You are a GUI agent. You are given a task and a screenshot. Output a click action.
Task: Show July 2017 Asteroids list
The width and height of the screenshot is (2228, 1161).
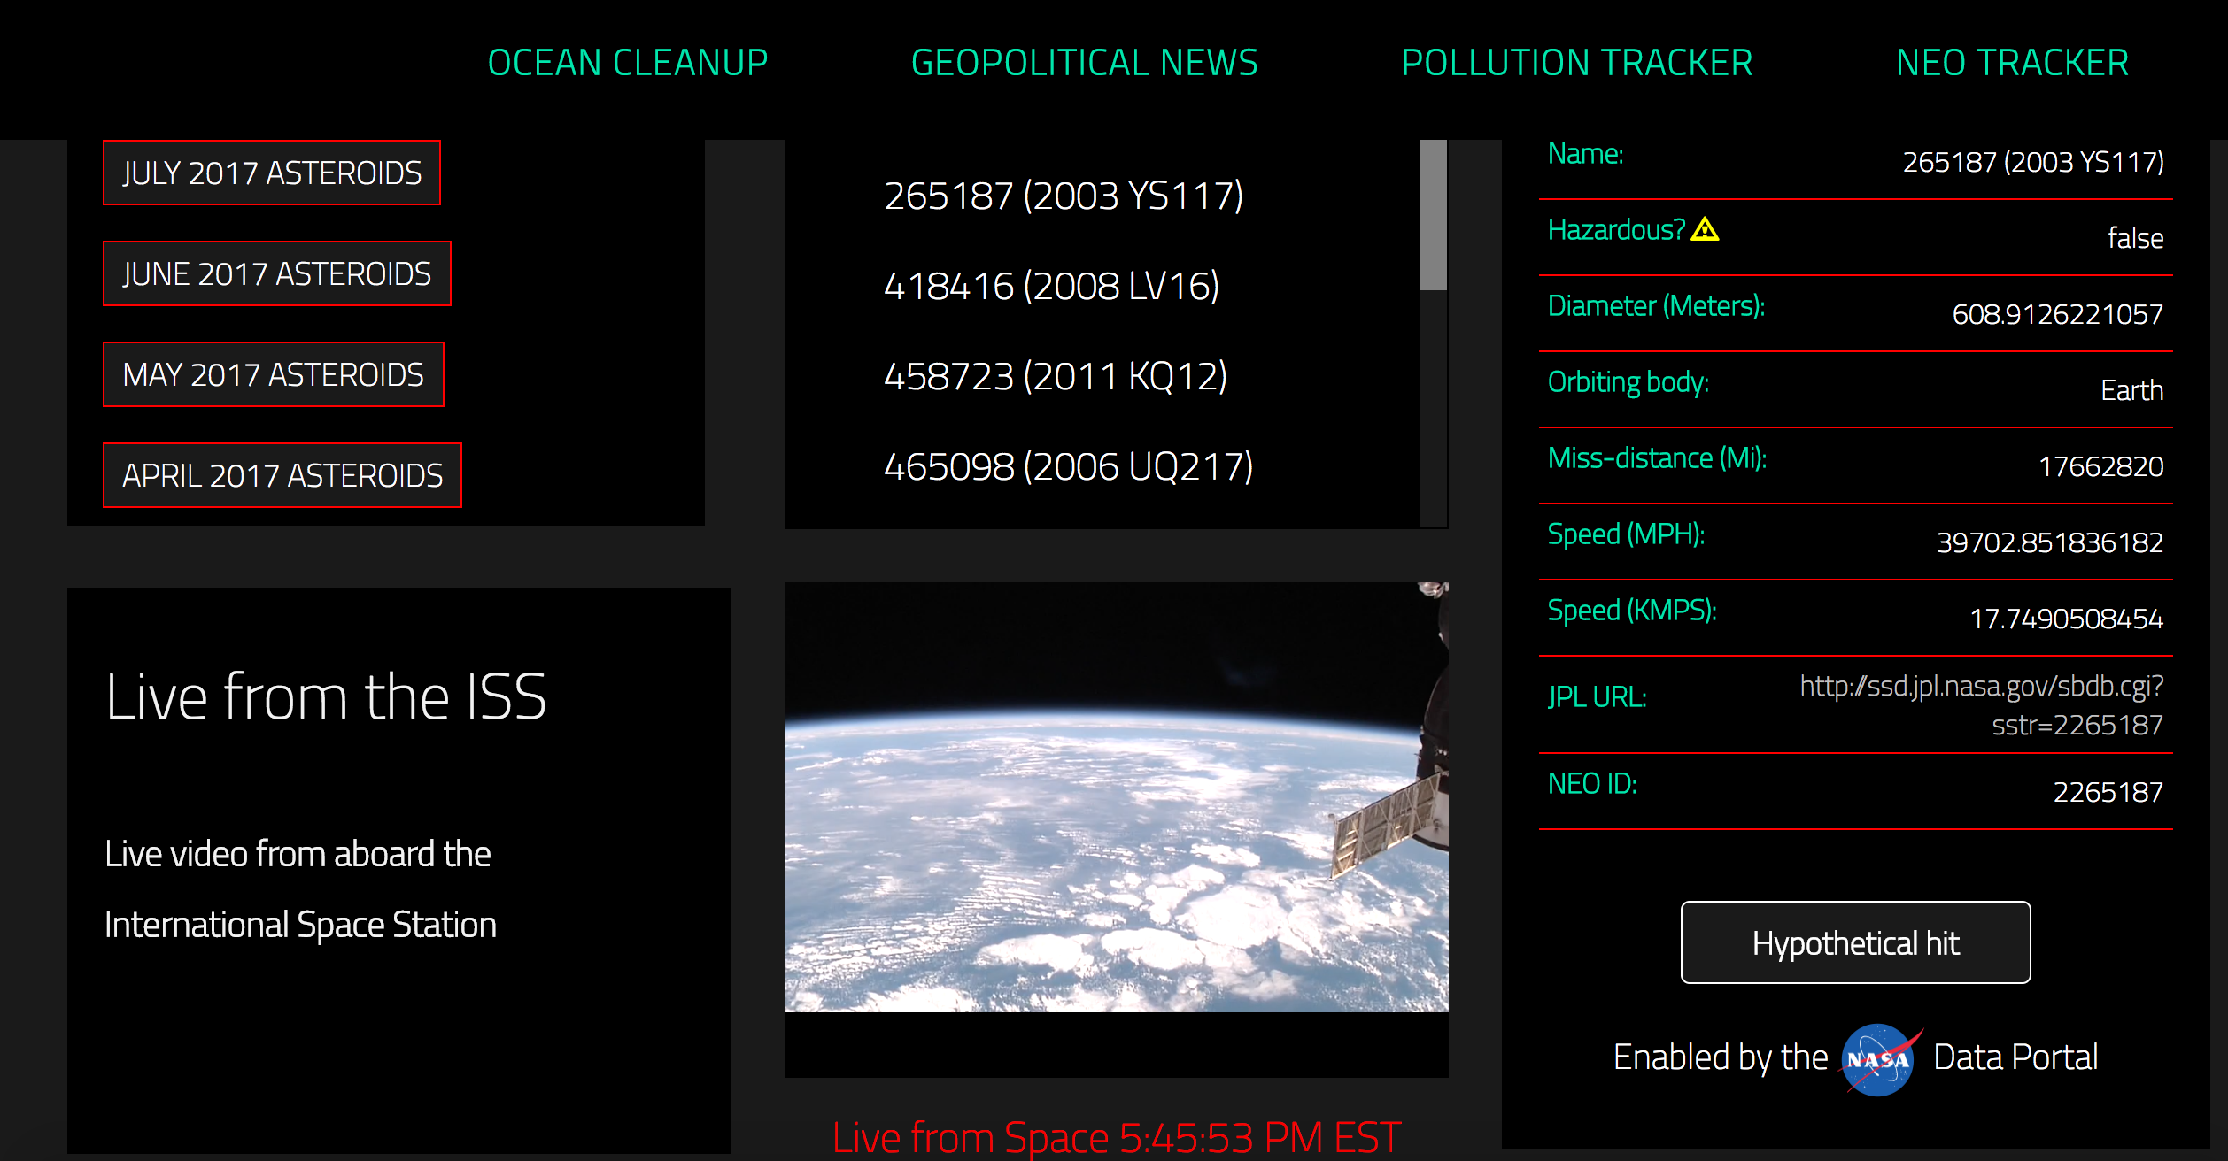(271, 173)
